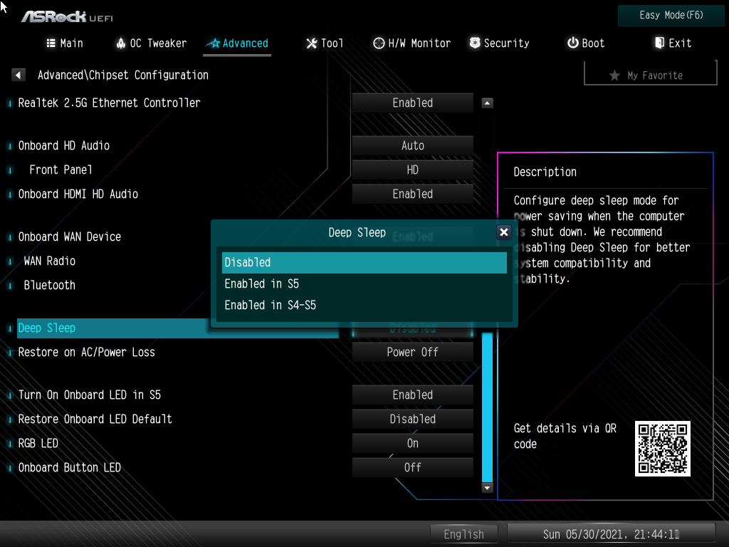This screenshot has height=547, width=729.
Task: Switch to Easy Mode (F6)
Action: pyautogui.click(x=671, y=16)
